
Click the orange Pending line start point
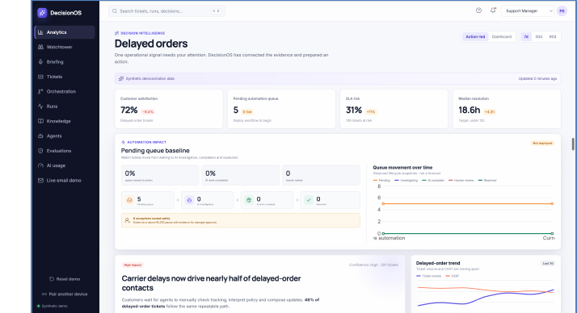tap(383, 203)
